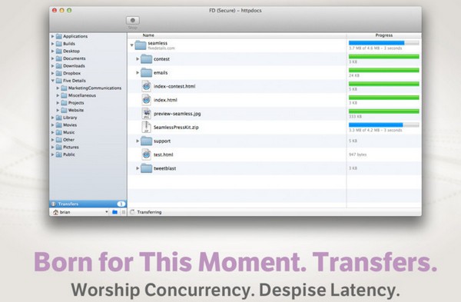
Task: Collapse the Five Details folder
Action: click(x=52, y=81)
